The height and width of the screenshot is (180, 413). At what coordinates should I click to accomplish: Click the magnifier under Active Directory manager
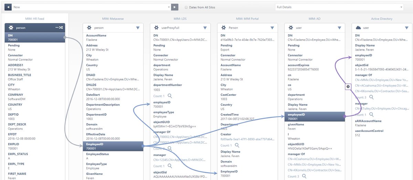coord(371,115)
